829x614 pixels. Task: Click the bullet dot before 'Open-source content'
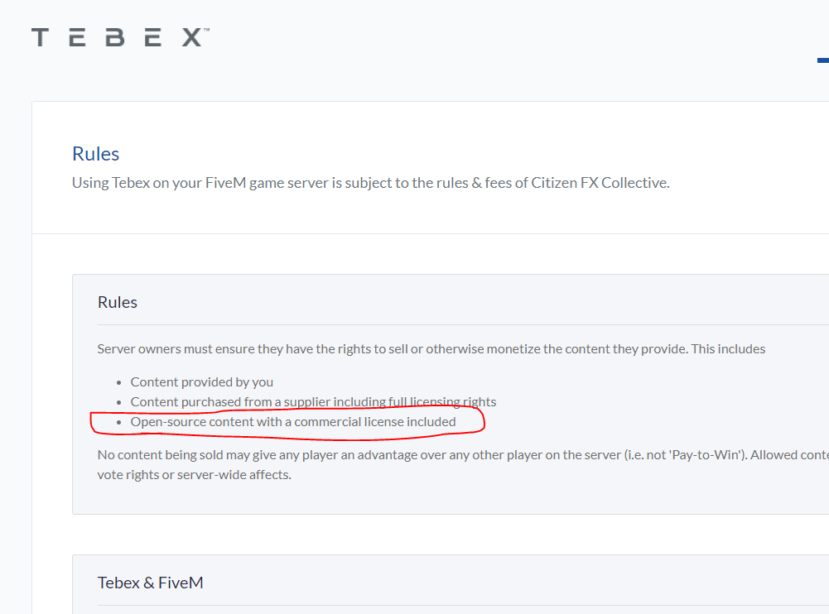tap(118, 422)
